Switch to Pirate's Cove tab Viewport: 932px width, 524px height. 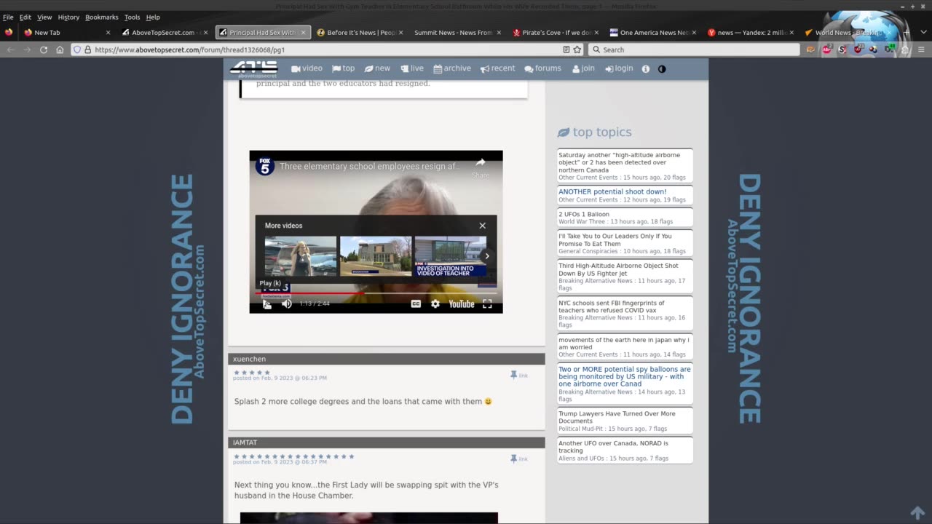point(555,33)
